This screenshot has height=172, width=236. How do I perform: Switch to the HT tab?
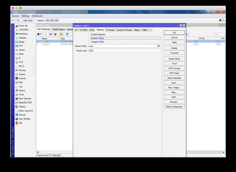click(76, 30)
